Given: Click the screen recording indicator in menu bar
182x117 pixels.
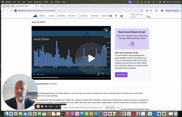Looking at the screenshot, I should tap(130, 2).
